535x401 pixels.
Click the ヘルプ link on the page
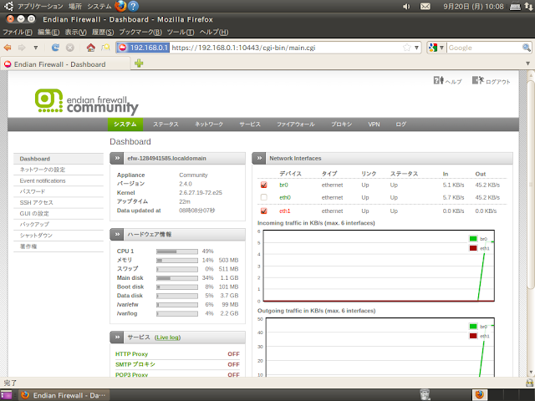[x=448, y=81]
